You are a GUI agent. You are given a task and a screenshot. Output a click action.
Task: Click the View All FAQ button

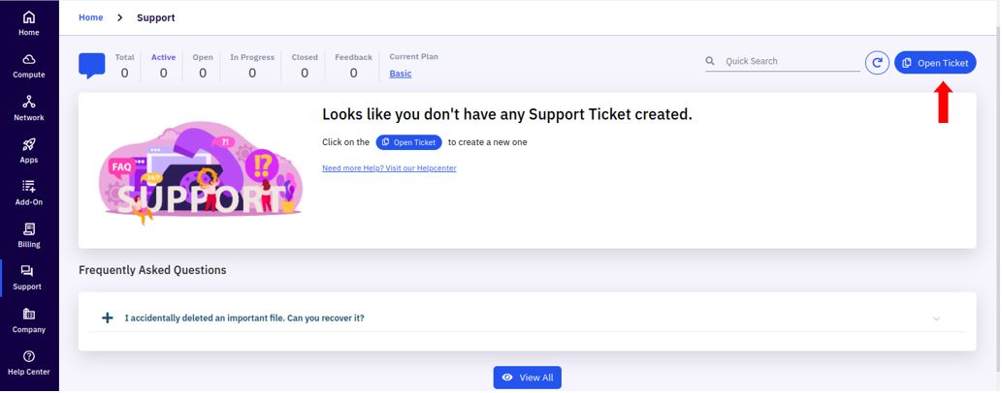pos(528,378)
